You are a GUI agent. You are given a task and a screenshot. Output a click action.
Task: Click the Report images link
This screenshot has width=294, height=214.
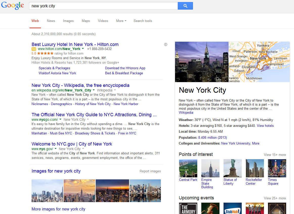150,171
